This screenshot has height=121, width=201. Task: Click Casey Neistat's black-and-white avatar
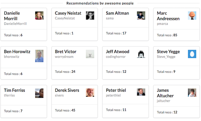[90, 15]
